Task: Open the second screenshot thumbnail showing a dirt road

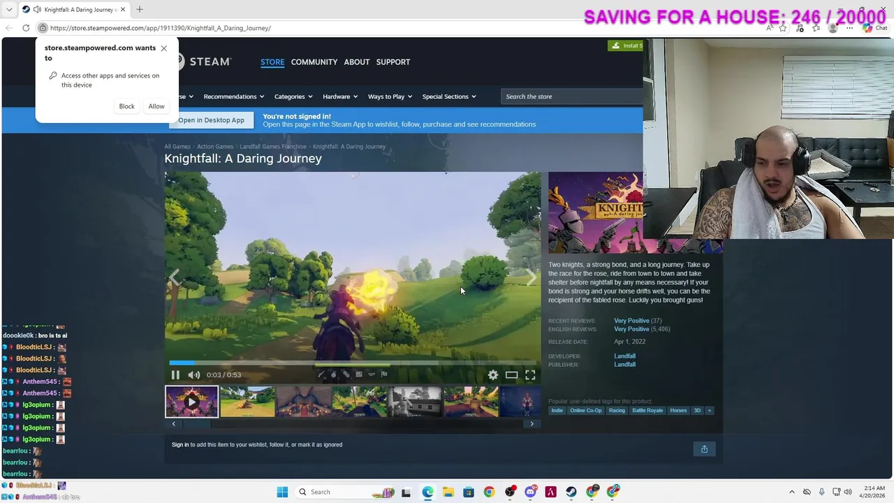Action: [x=248, y=402]
